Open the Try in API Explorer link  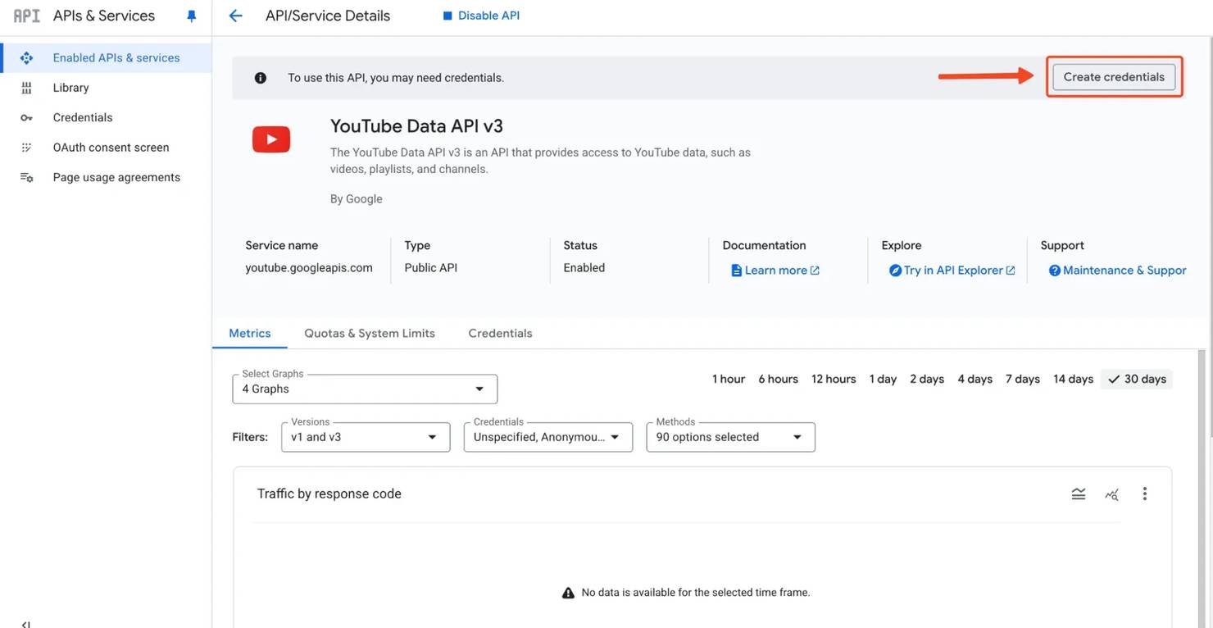952,271
